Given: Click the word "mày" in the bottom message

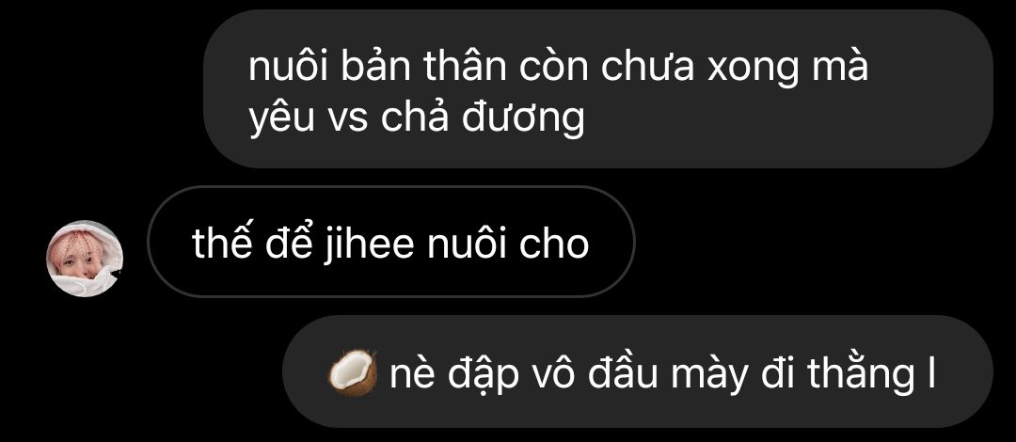Looking at the screenshot, I should coord(708,374).
